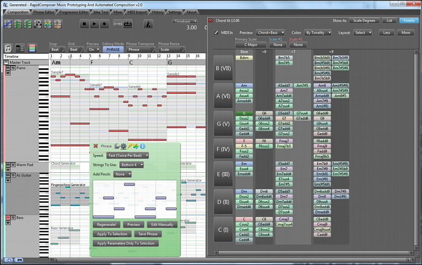Click the red-green-blue color bars icon
This screenshot has height=265, width=422.
32,48
